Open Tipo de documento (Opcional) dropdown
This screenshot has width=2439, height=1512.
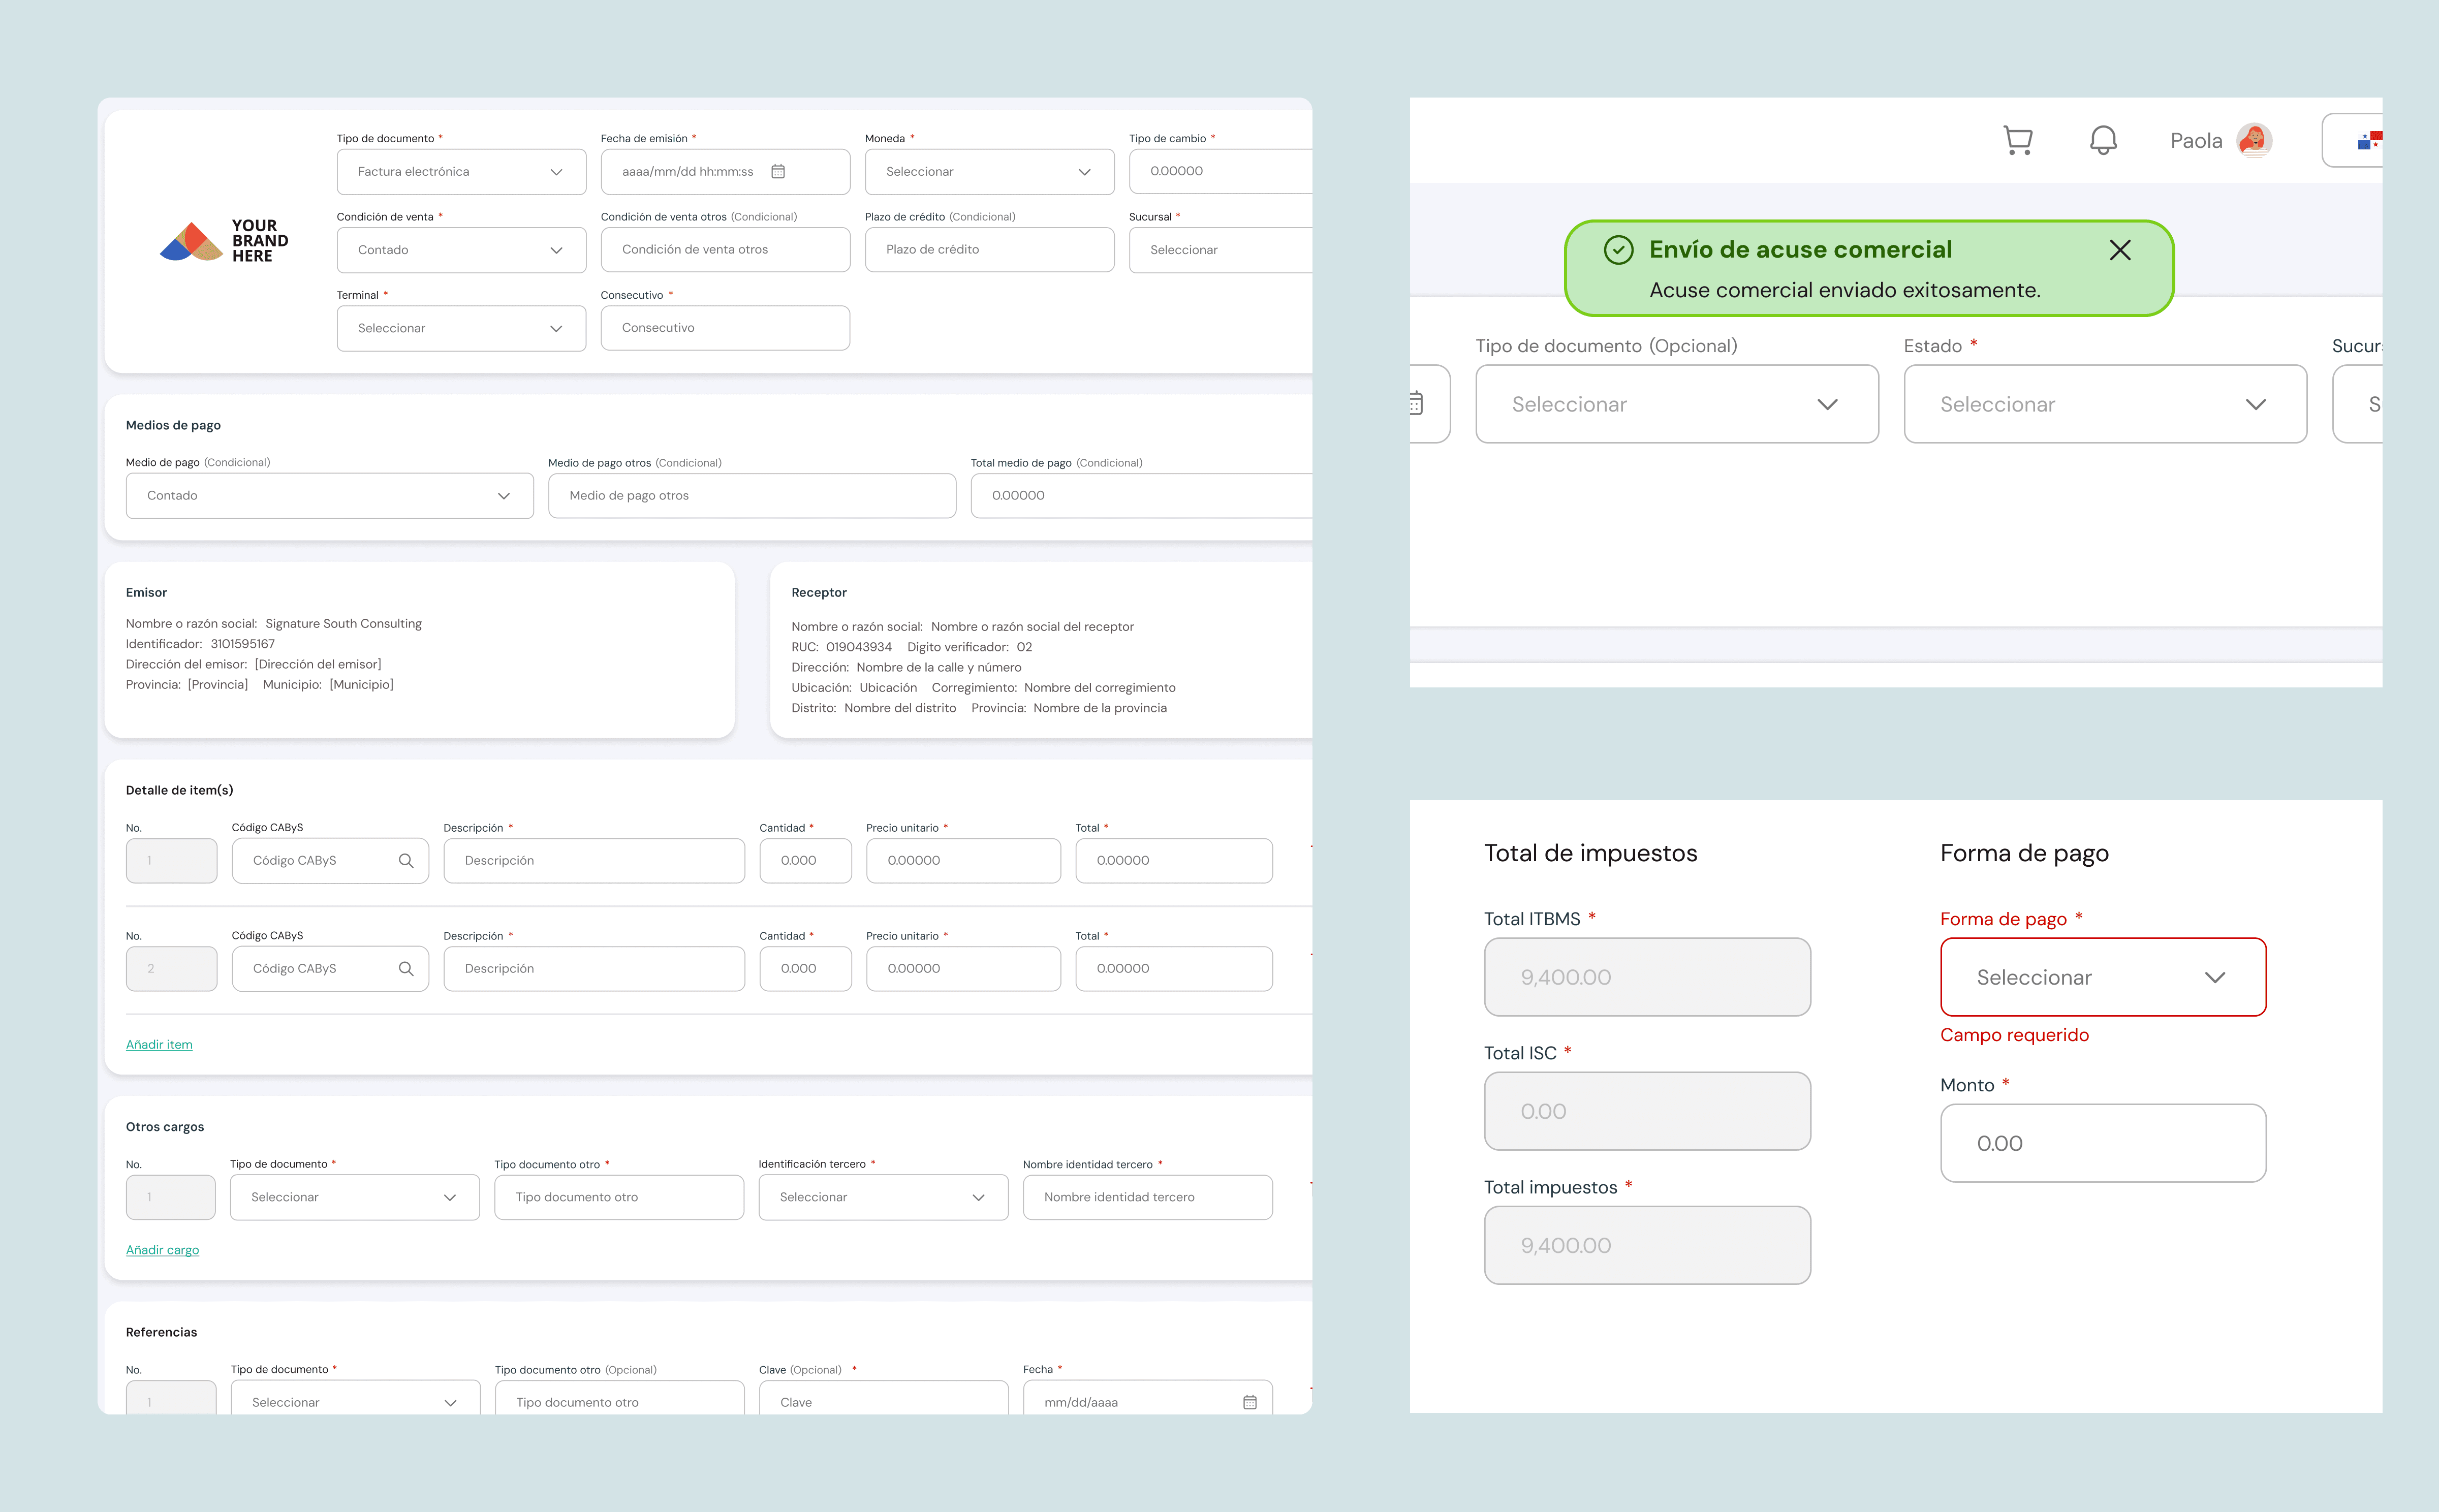pyautogui.click(x=1677, y=404)
